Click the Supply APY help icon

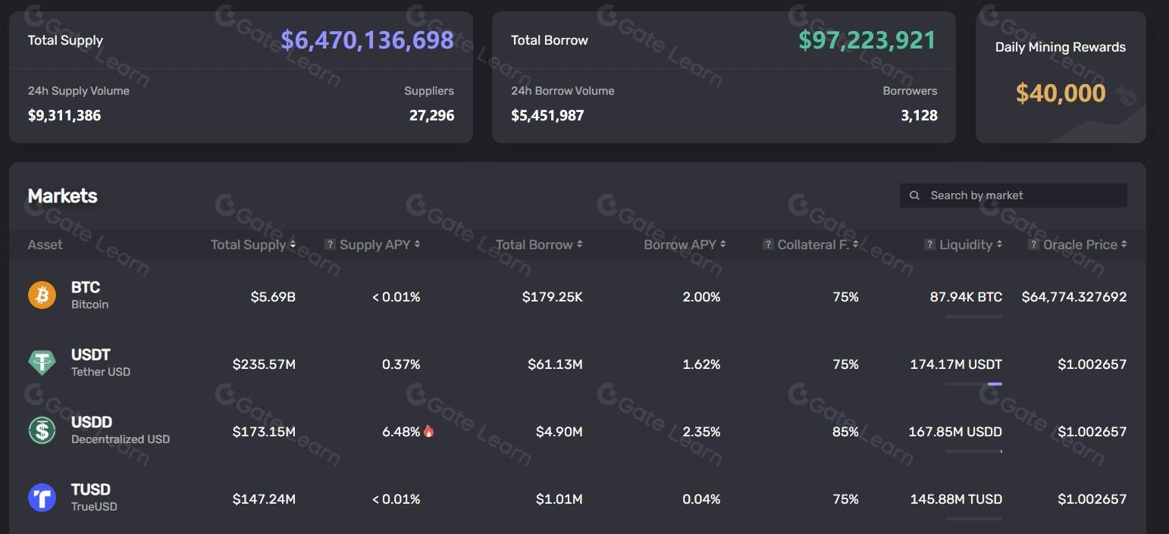pos(330,245)
